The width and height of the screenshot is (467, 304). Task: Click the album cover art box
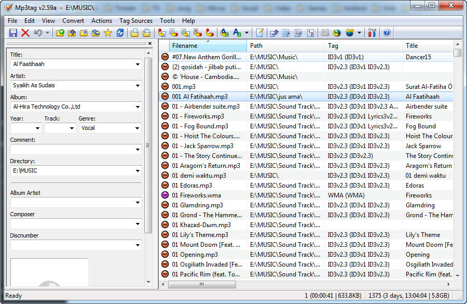49,272
